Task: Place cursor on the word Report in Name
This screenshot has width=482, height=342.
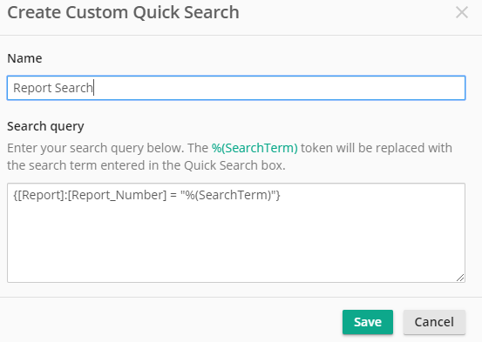Action: coord(32,88)
